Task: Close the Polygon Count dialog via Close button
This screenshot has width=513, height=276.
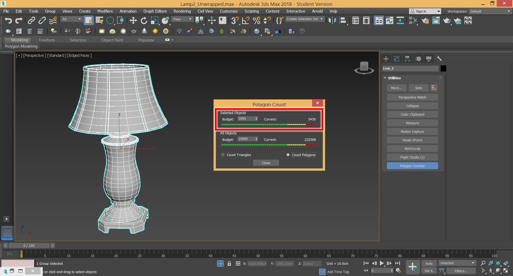Action: (x=266, y=163)
